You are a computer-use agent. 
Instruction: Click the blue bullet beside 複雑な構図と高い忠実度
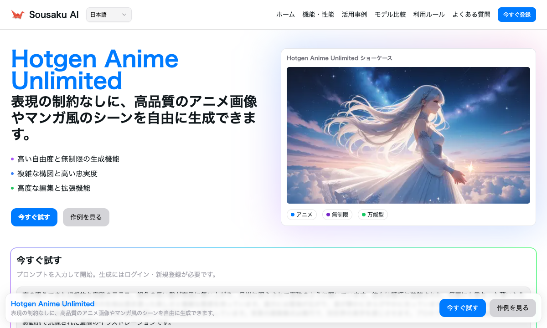click(x=13, y=174)
